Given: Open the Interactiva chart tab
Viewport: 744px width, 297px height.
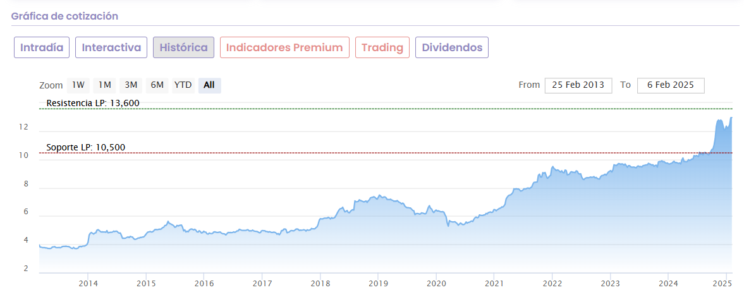Looking at the screenshot, I should coord(111,47).
